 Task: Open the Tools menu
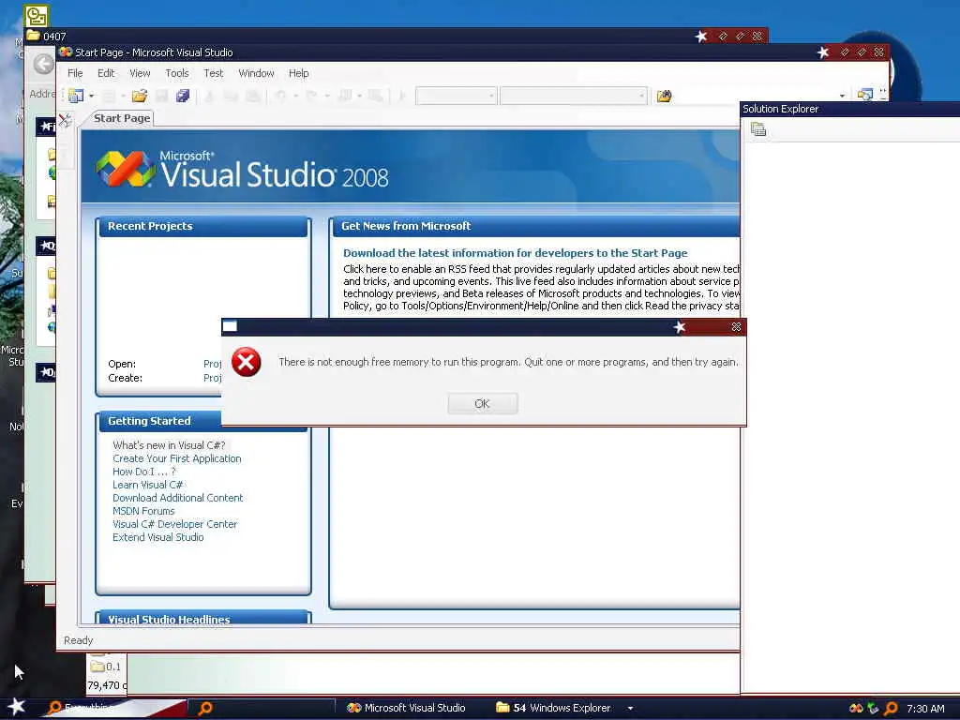177,73
